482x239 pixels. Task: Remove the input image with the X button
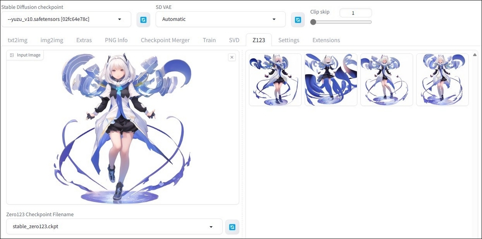tap(232, 57)
